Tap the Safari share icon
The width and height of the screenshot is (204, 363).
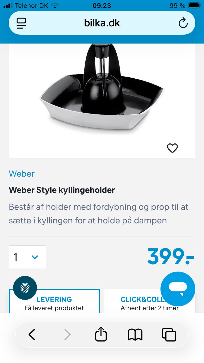(x=101, y=334)
